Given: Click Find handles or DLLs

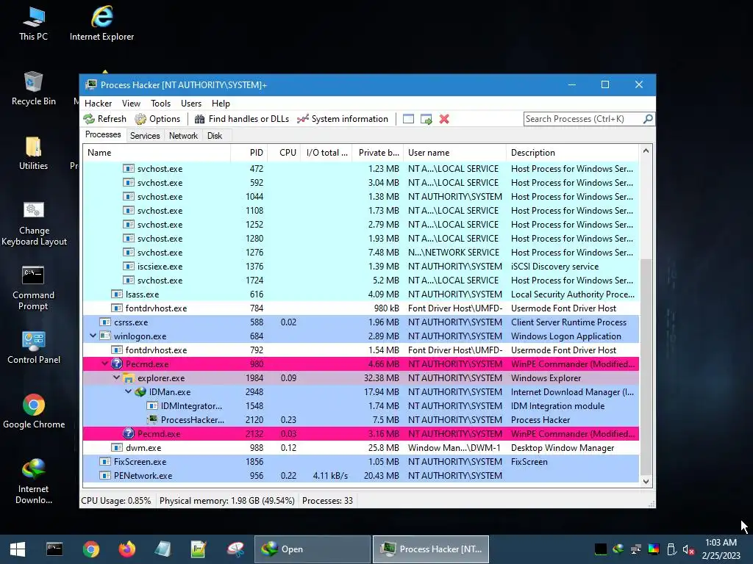Looking at the screenshot, I should (x=241, y=119).
